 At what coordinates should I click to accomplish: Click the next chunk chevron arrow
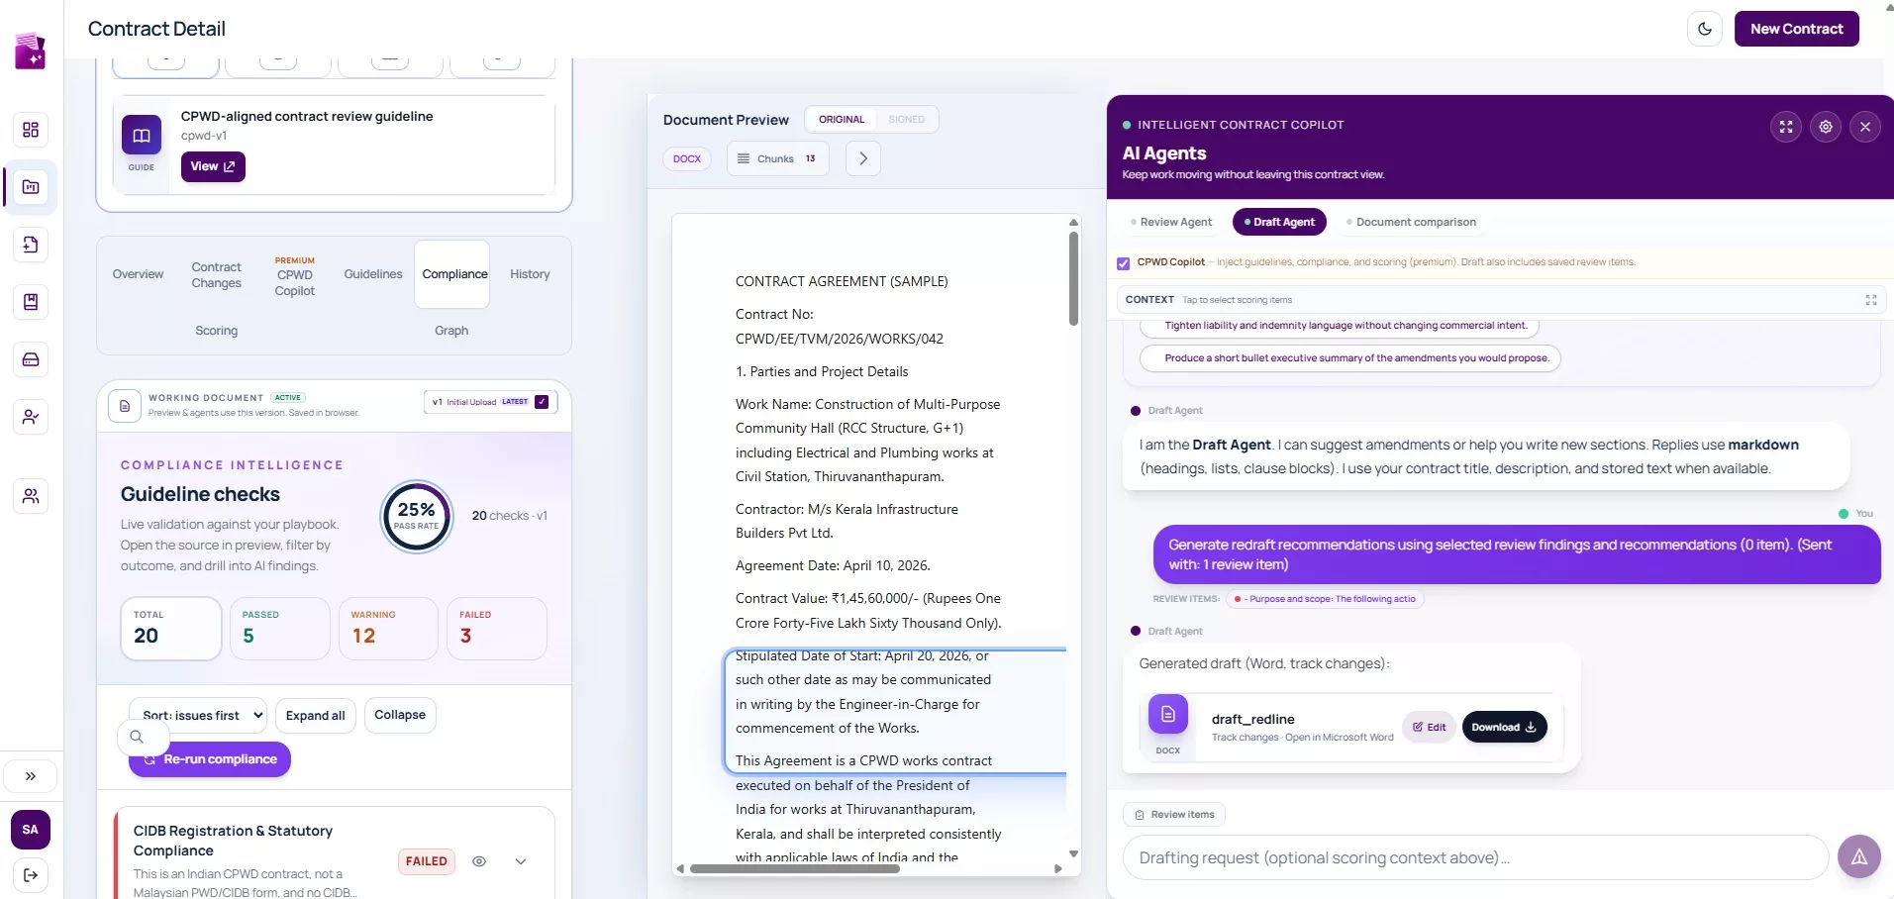tap(863, 158)
